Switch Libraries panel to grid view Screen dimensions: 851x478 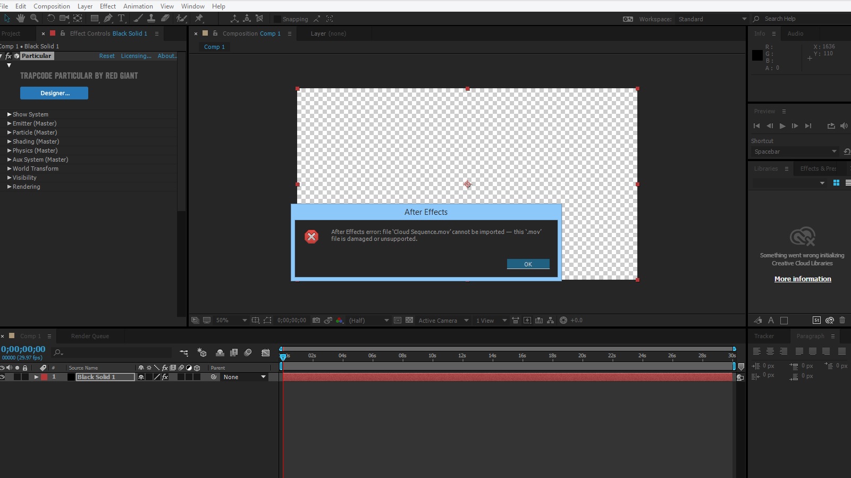click(836, 183)
